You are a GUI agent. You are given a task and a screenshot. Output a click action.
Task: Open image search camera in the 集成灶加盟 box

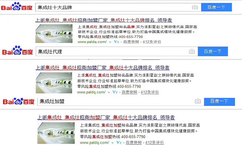pyautogui.click(x=198, y=101)
